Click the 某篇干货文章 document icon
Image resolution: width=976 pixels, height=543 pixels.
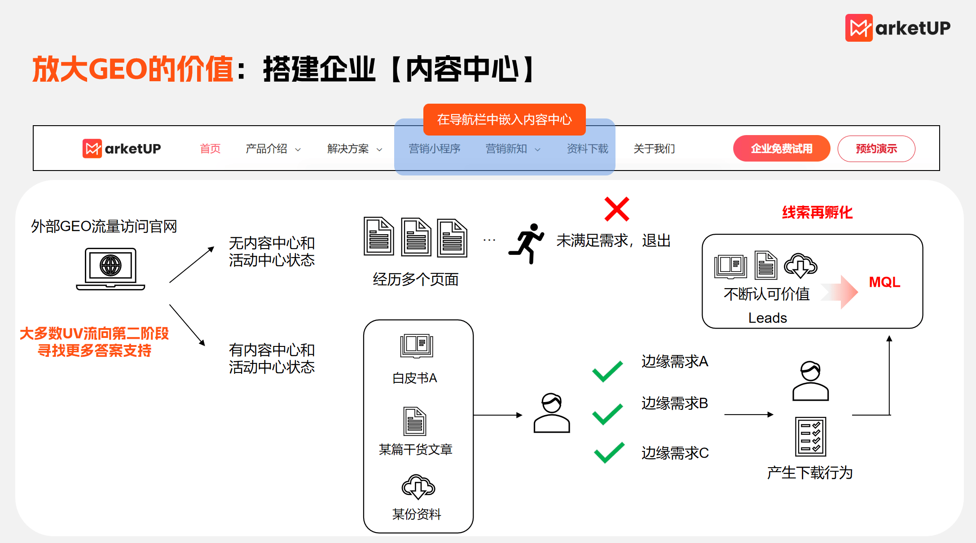point(415,421)
